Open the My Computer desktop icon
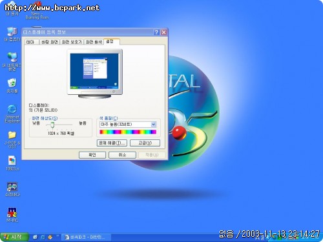The height and width of the screenshot is (242, 323). pyautogui.click(x=12, y=34)
